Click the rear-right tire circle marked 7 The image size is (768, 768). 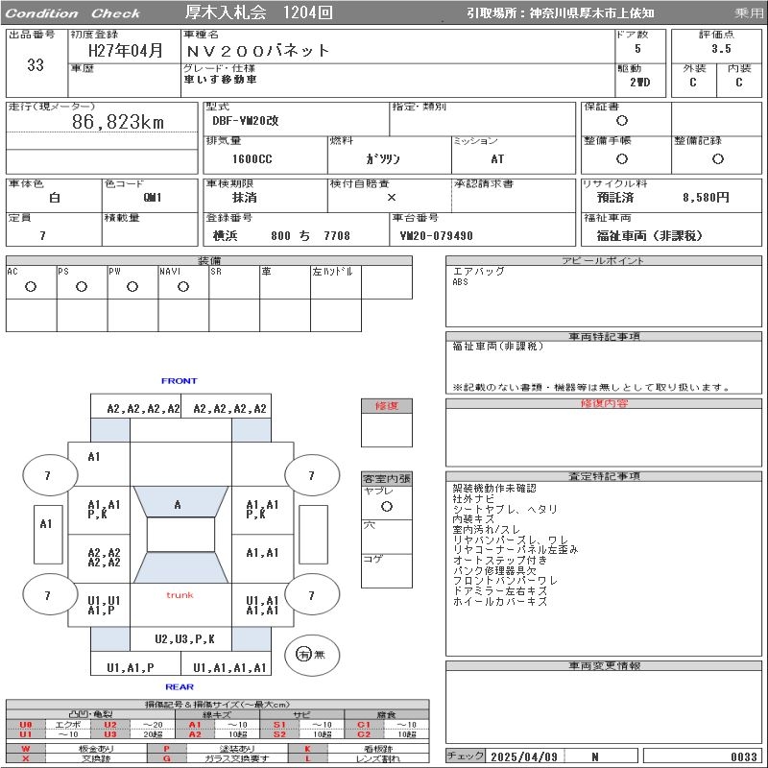point(310,596)
